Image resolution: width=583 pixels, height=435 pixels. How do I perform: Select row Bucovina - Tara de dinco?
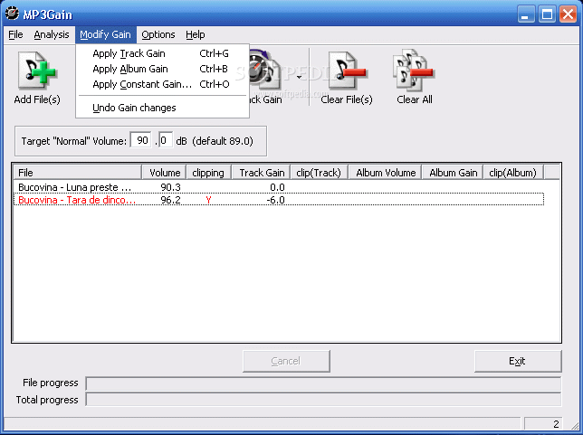(x=279, y=200)
